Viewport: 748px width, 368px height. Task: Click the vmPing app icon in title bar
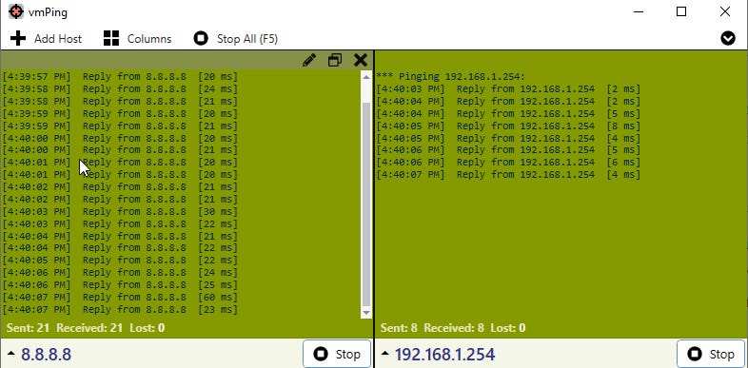[x=16, y=11]
